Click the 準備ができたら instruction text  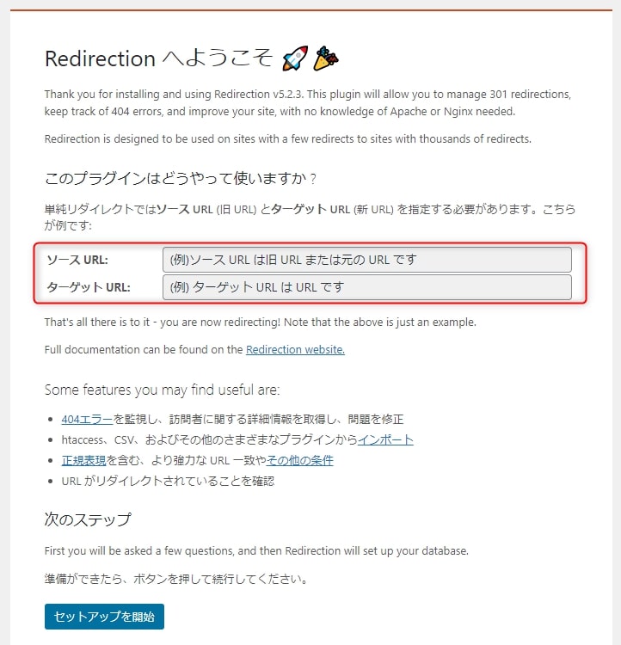click(x=176, y=579)
